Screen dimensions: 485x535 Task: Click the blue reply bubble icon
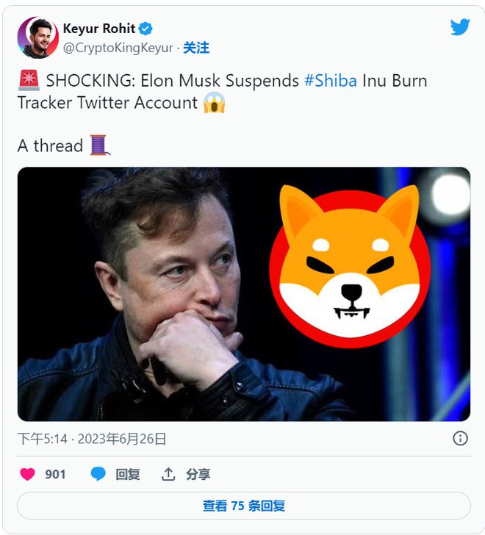98,474
